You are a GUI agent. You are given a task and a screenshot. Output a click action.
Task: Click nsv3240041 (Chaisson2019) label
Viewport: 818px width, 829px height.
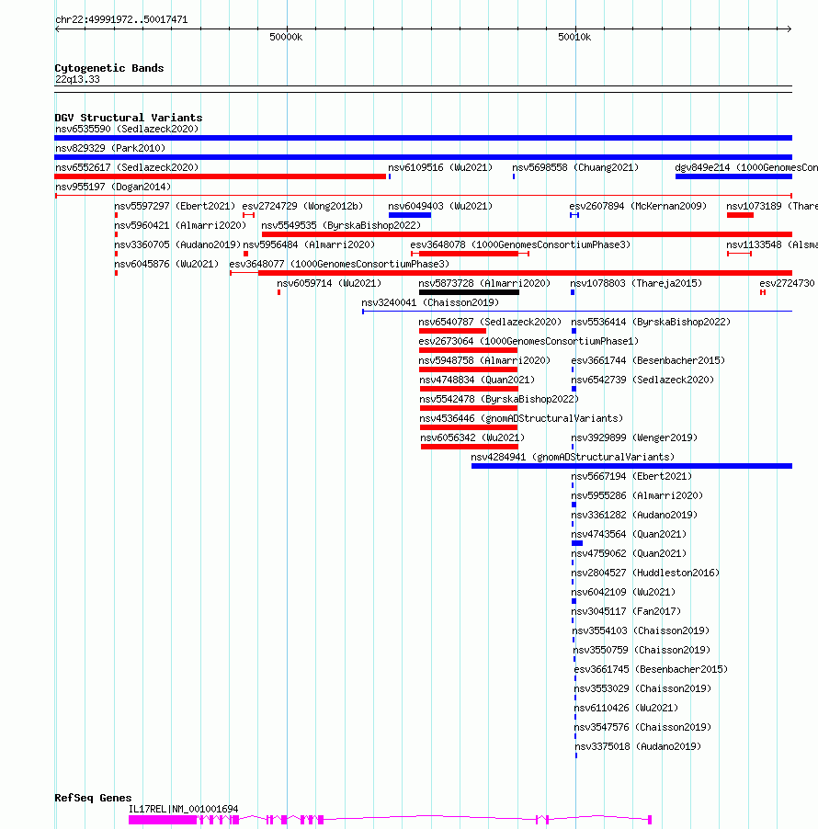click(430, 303)
